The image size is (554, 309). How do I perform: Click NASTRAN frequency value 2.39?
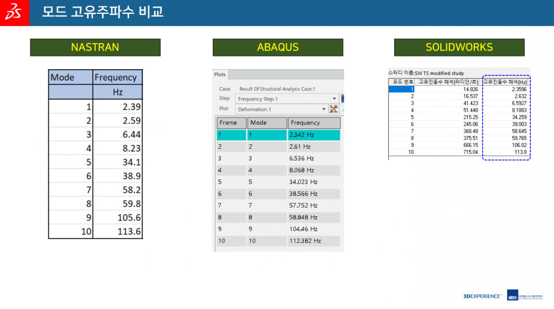point(132,107)
